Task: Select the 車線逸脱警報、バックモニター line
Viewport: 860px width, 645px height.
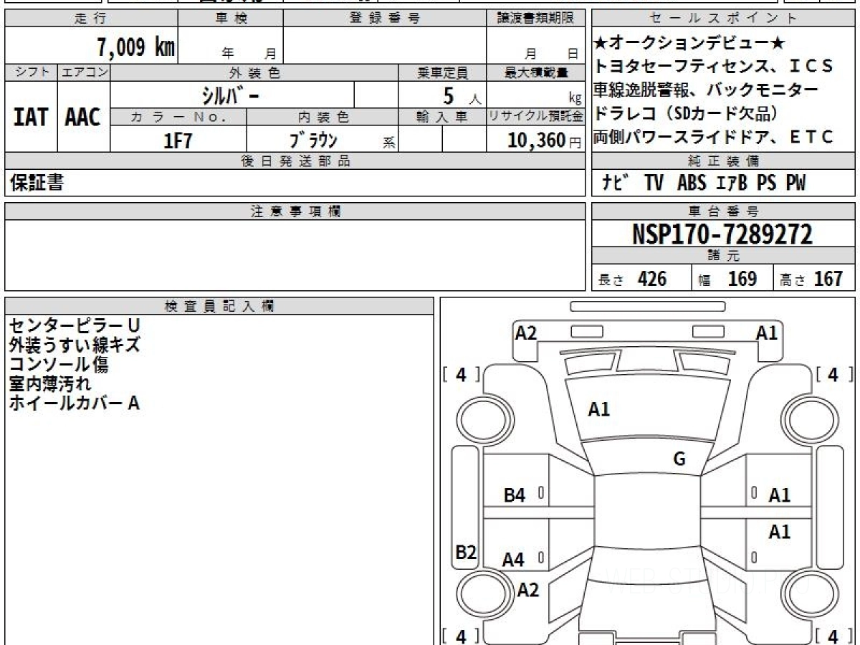Action: click(706, 90)
